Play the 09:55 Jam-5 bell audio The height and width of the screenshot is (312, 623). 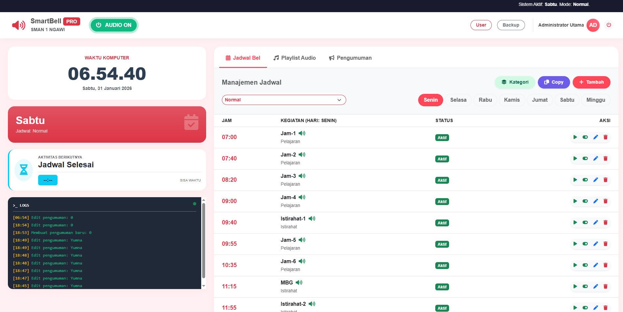click(x=575, y=244)
